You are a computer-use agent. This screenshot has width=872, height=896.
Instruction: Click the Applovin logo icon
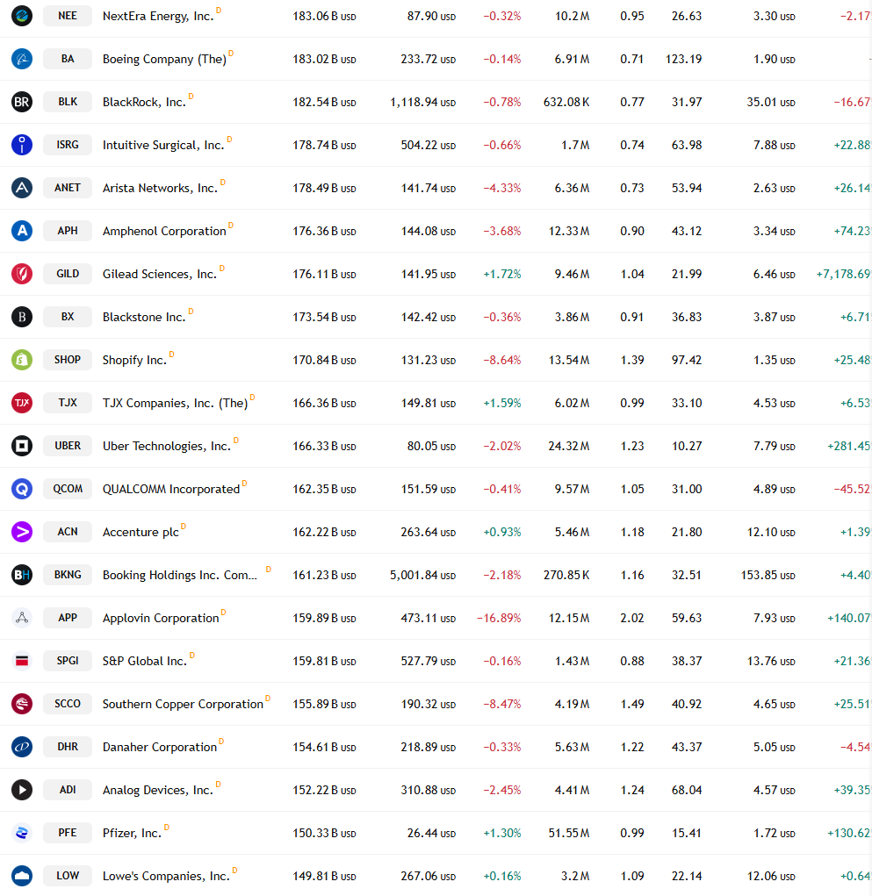coord(22,618)
